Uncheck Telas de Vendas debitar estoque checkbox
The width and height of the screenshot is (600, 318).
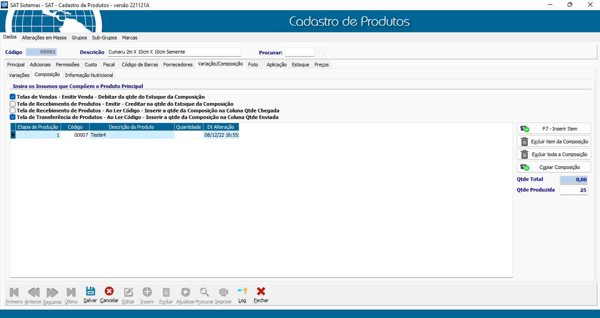click(13, 97)
